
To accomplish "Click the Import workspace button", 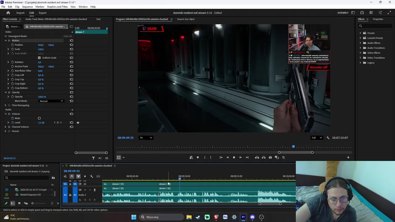I will point(20,13).
